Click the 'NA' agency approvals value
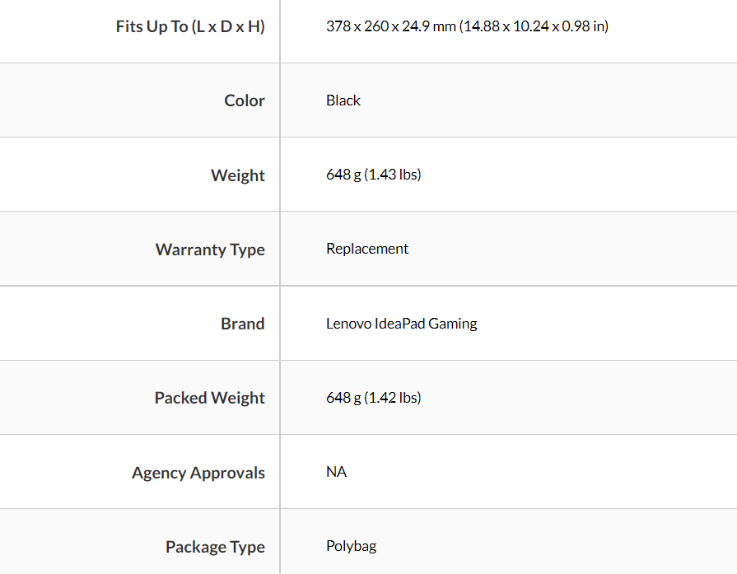This screenshot has width=737, height=574. (x=336, y=472)
